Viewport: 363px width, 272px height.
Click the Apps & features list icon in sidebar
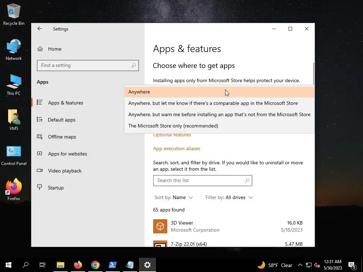click(40, 102)
